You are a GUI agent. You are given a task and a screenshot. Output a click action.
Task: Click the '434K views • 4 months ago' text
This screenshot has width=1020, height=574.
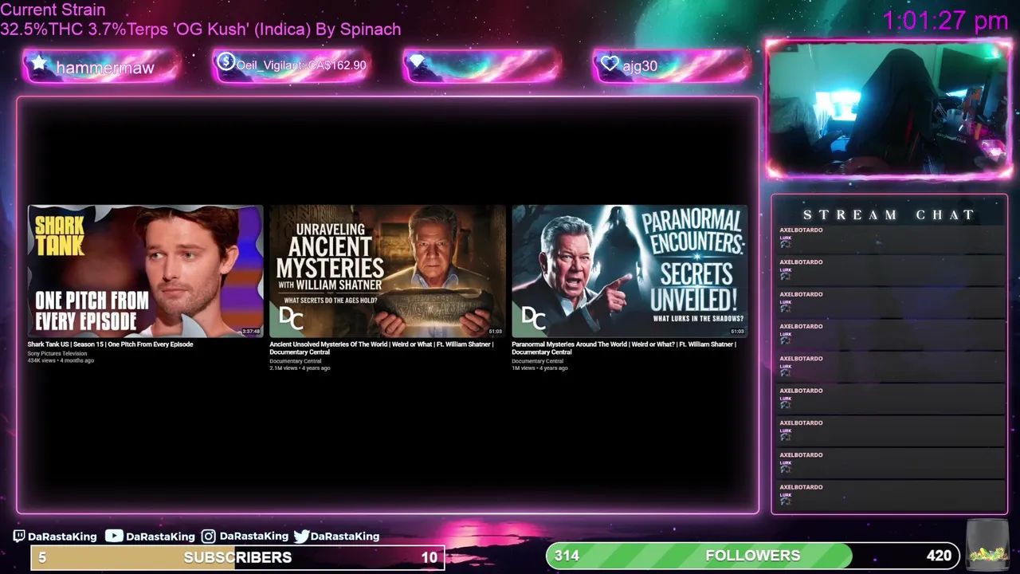point(61,360)
